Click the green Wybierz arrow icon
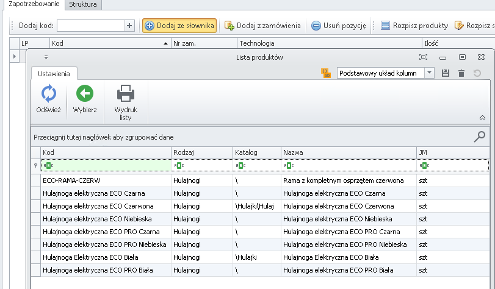 [x=85, y=93]
